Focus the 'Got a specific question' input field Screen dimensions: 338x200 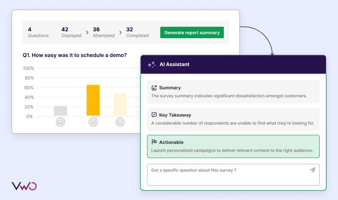[x=233, y=175]
